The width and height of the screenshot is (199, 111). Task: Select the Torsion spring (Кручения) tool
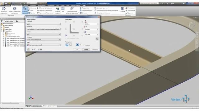click(x=129, y=13)
